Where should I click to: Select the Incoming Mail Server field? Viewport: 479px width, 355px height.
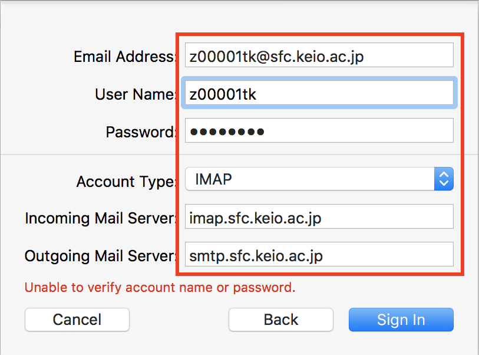coord(319,218)
